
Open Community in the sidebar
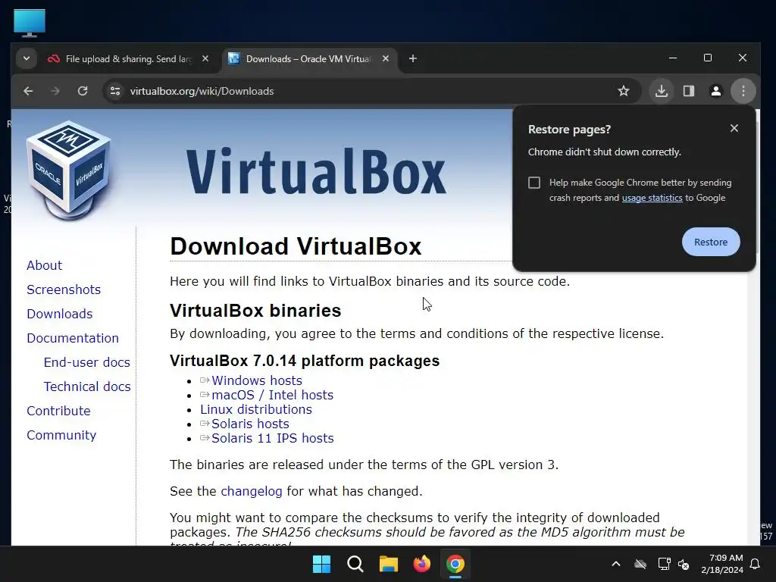point(61,435)
